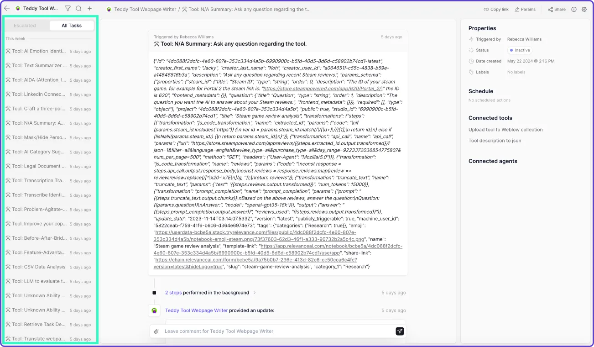
Task: Select the All Tasks tab
Action: click(72, 26)
